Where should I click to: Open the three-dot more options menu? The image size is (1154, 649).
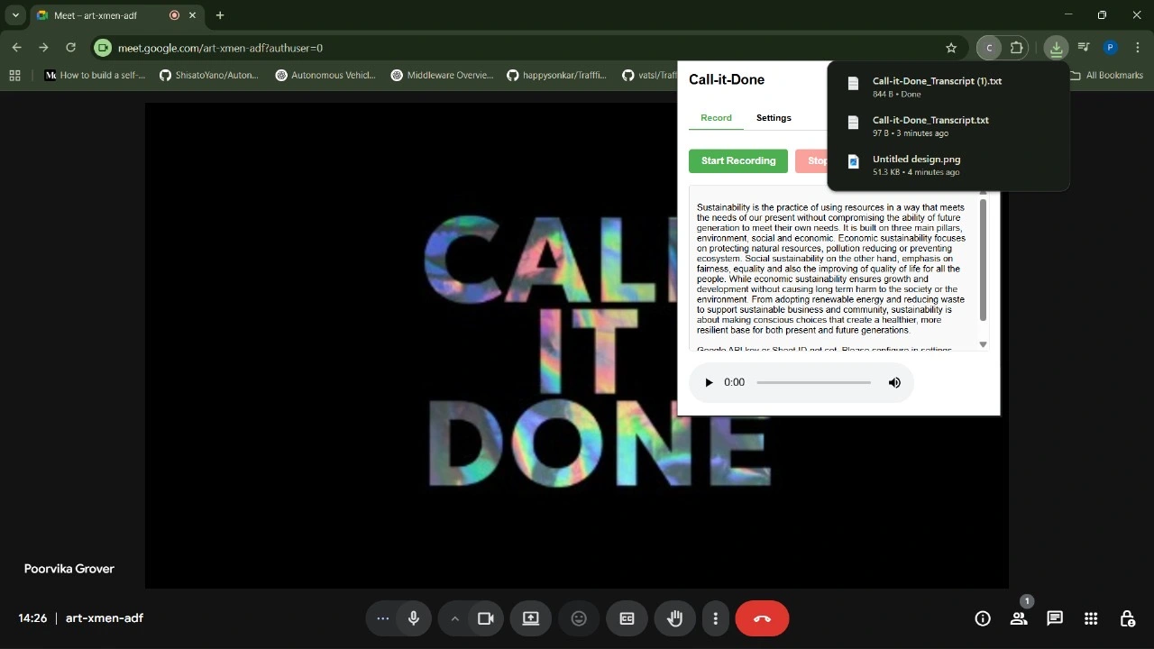point(716,618)
